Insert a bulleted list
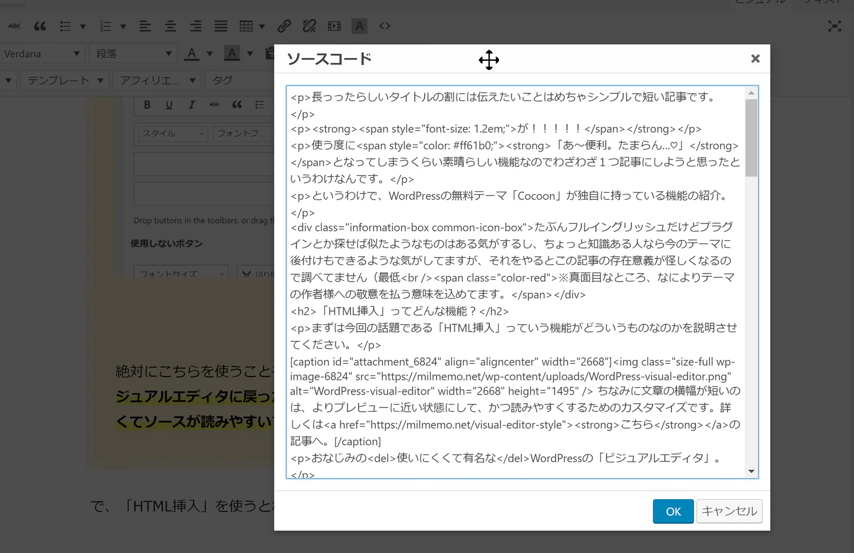Image resolution: width=854 pixels, height=553 pixels. 65,26
